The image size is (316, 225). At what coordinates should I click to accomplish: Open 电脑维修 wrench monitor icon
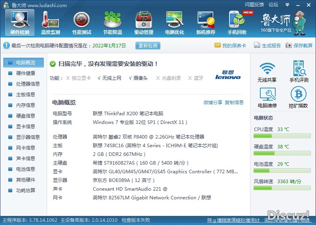[267, 97]
